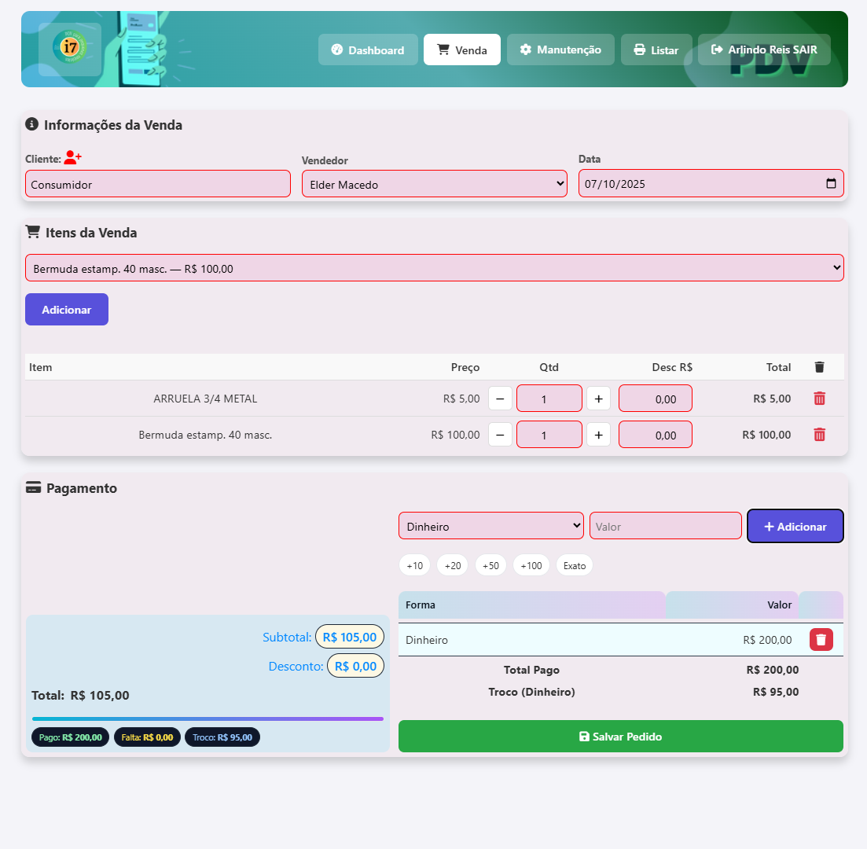Open the Vendedor dropdown showing Elder Macedo
Image resolution: width=867 pixels, height=849 pixels.
[x=434, y=184]
